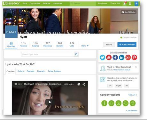Open the Interviews menu in header
147x120 pixels.
57,4
